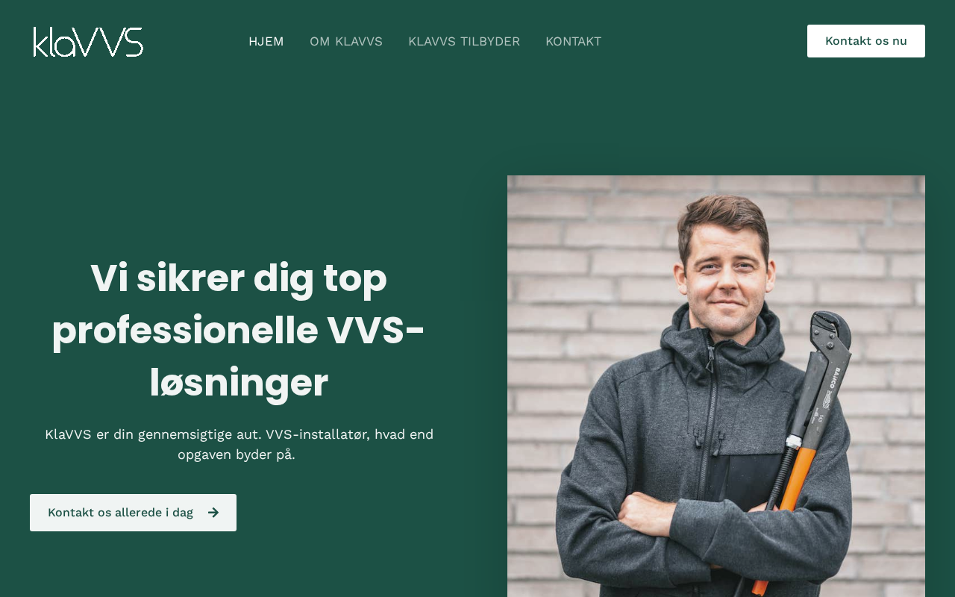Select the HJEM navigation item
This screenshot has height=597, width=955.
266,42
